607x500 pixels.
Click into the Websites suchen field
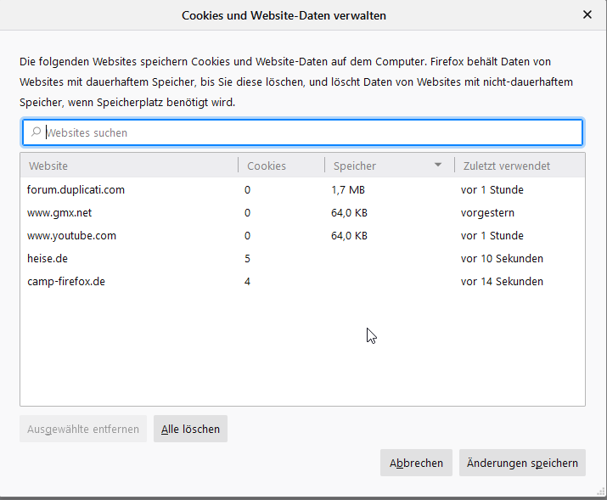tap(306, 132)
